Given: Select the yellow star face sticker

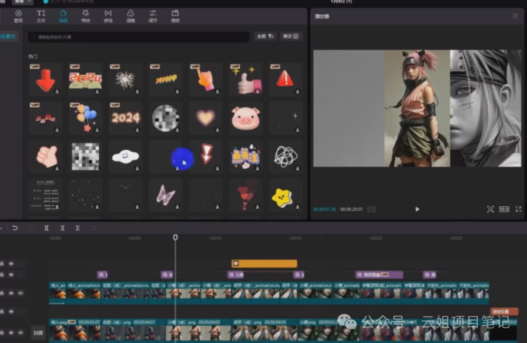Looking at the screenshot, I should click(285, 195).
